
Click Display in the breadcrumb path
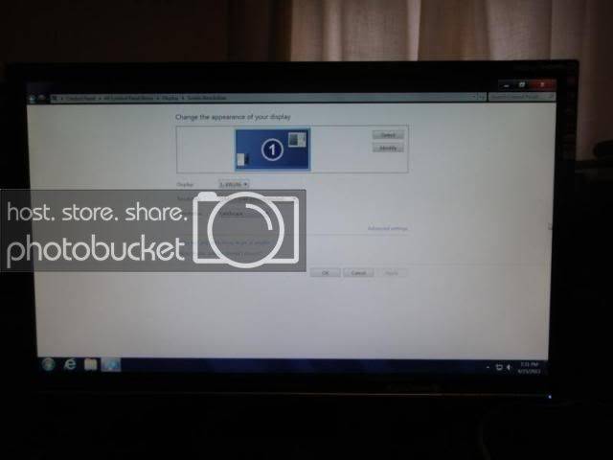click(x=170, y=98)
